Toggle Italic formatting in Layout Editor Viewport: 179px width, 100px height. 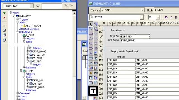click(171, 17)
